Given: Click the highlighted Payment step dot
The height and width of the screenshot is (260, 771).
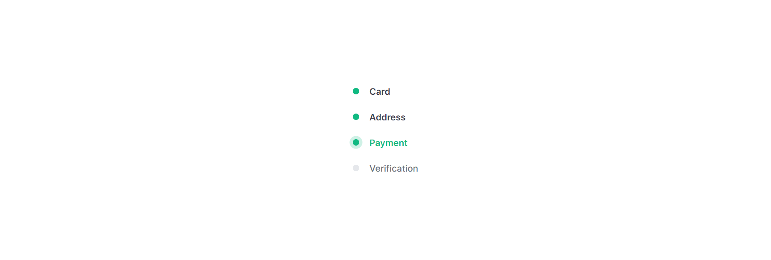Looking at the screenshot, I should coord(356,143).
